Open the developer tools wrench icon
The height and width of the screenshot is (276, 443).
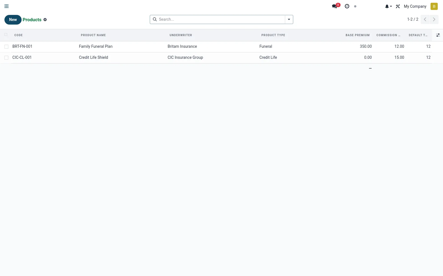click(x=398, y=6)
